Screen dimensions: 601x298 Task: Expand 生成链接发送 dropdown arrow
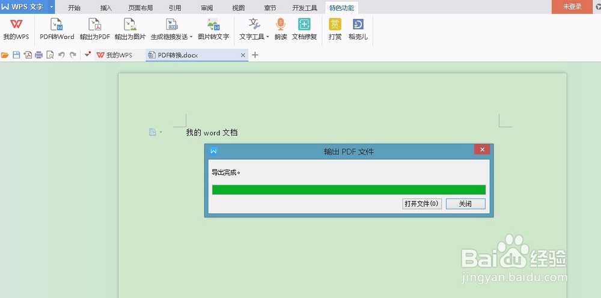pyautogui.click(x=191, y=37)
